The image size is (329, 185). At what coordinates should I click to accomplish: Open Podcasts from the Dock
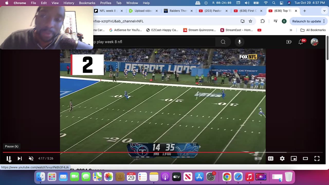[x=165, y=177]
